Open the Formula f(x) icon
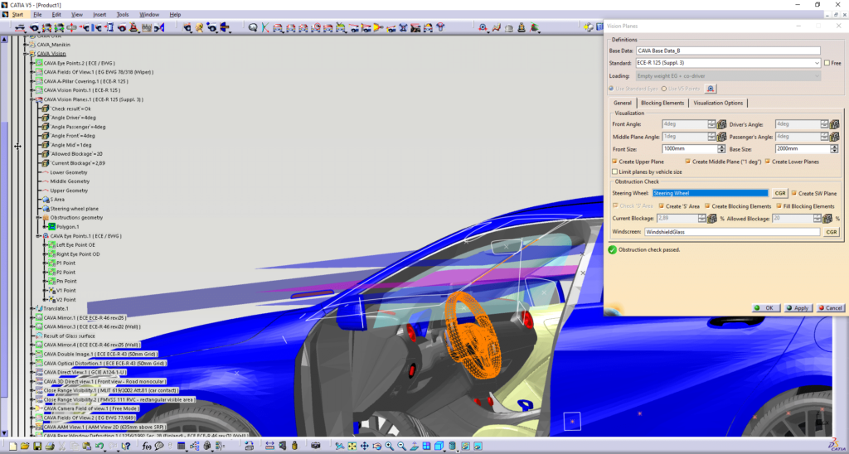Viewport: 849px width, 454px height. pos(147,447)
